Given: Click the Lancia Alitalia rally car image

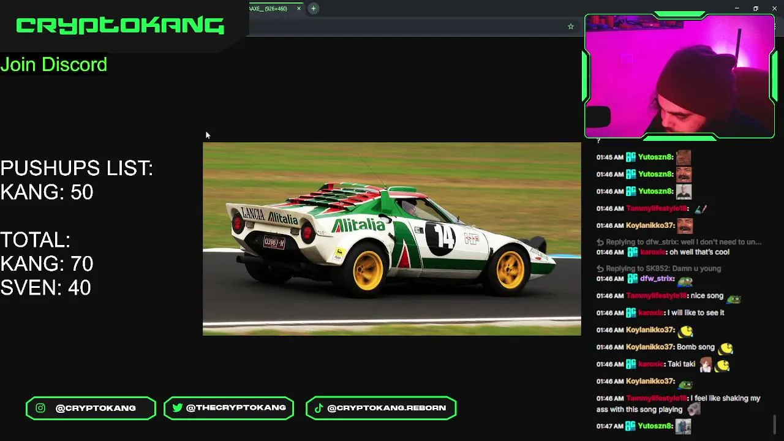Looking at the screenshot, I should coord(392,239).
